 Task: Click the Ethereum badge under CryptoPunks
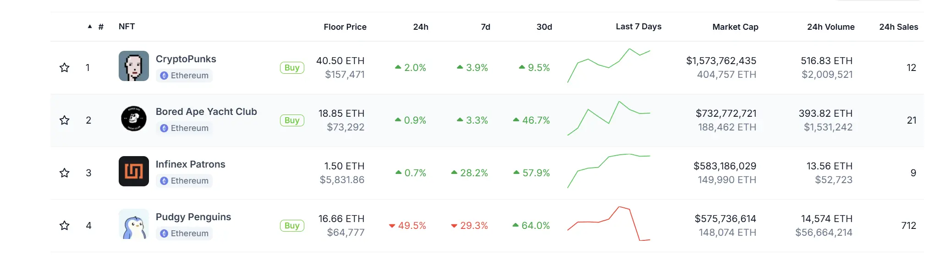point(184,76)
